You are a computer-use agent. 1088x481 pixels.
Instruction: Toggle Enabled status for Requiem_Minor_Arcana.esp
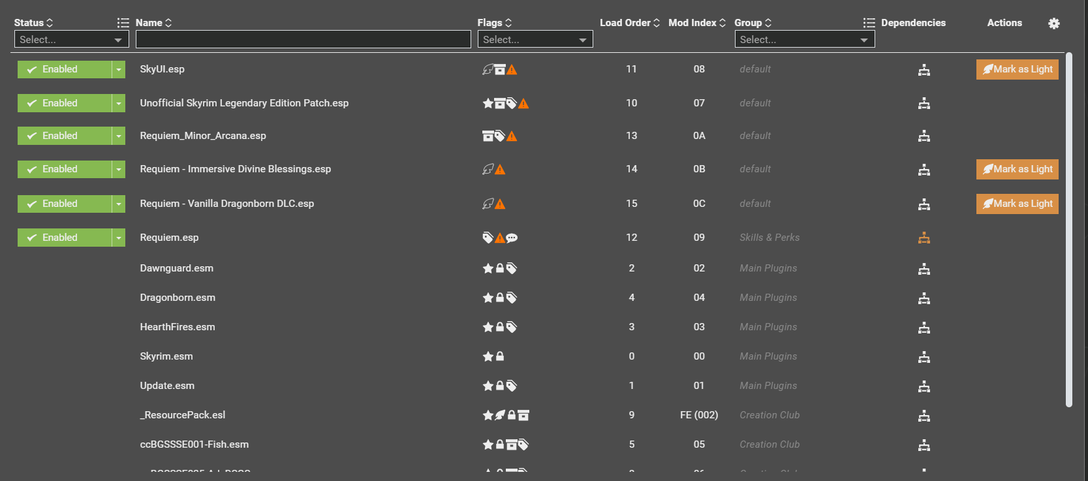point(65,136)
